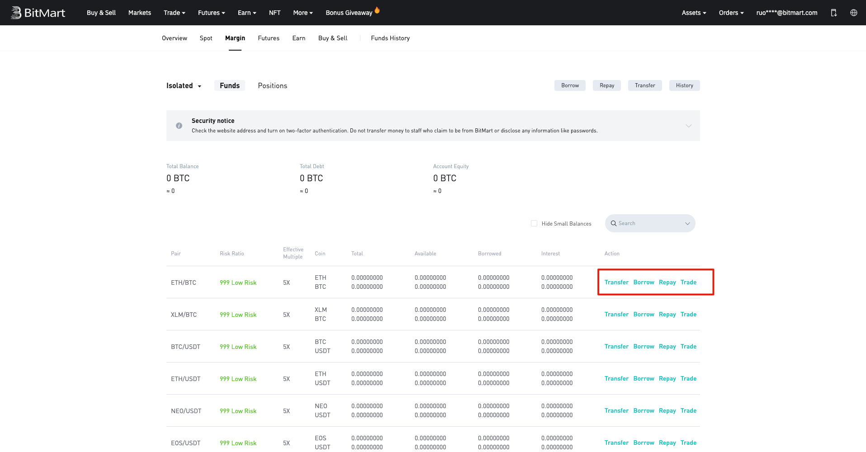Toggle Hide Small Balances checkbox
The height and width of the screenshot is (452, 866).
[x=534, y=223]
